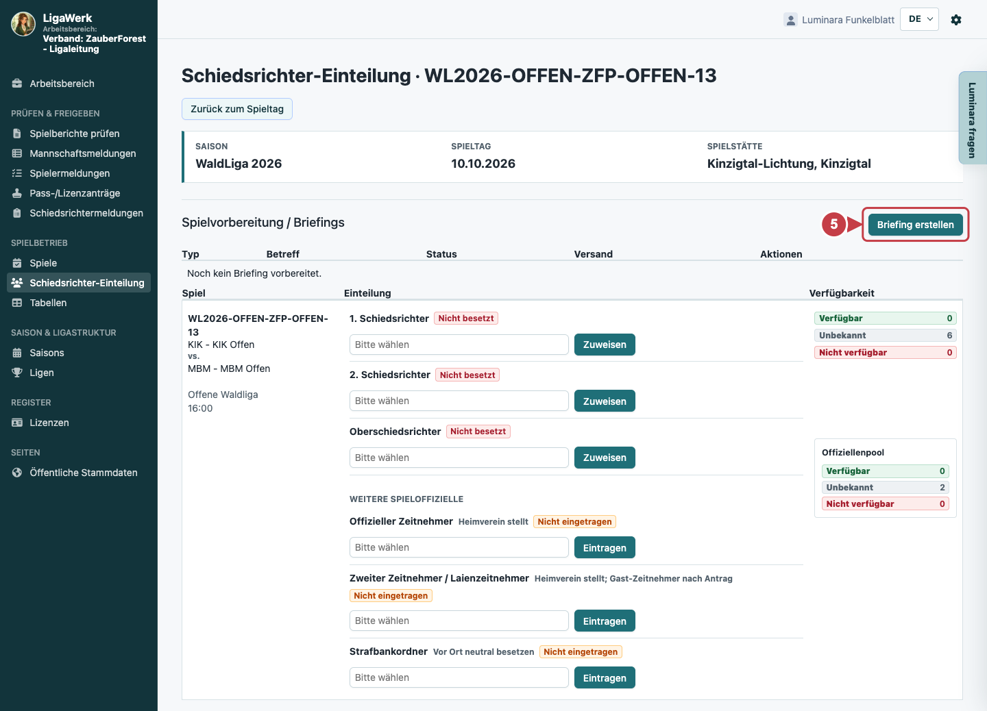Click the Arbeitsbereich briefcase icon
The width and height of the screenshot is (987, 711).
point(17,84)
